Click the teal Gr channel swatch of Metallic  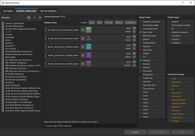(x=89, y=47)
